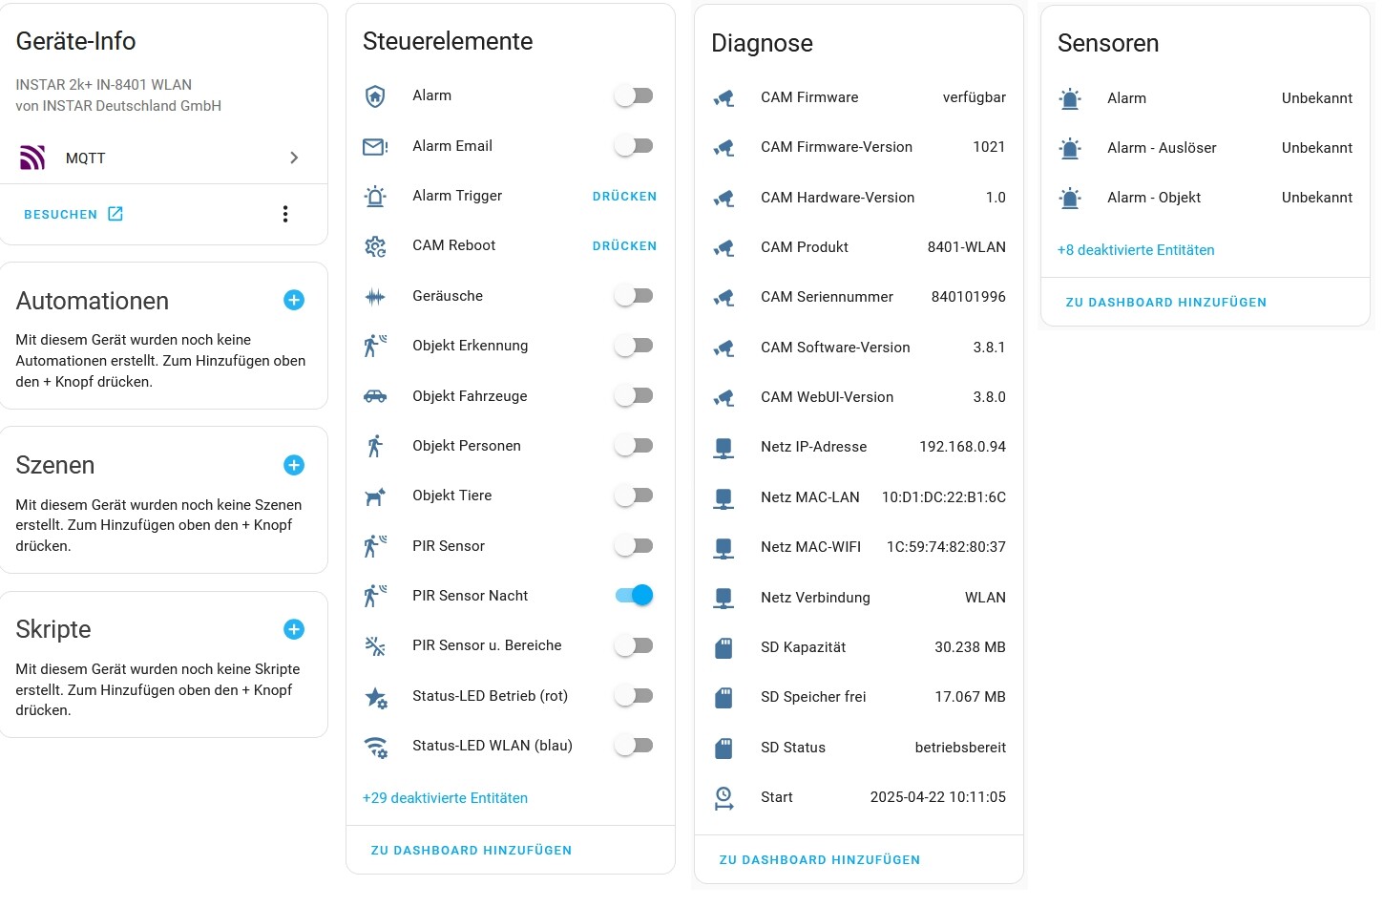Turn off the PIR Sensor Nacht toggle
Screen dimensions: 1384x907
(634, 596)
